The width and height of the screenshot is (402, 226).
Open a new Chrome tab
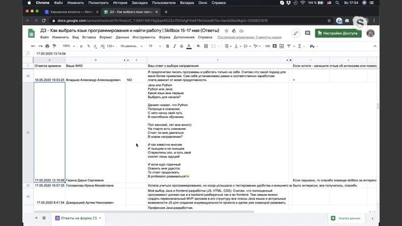(166, 12)
